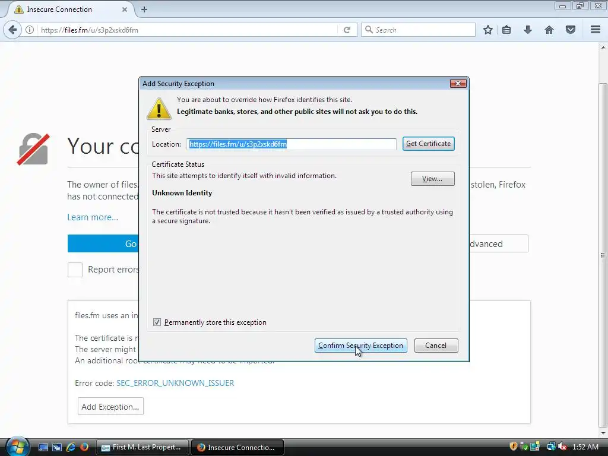Click the yellow warning icon in the dialog
This screenshot has height=456, width=608.
pos(159,109)
